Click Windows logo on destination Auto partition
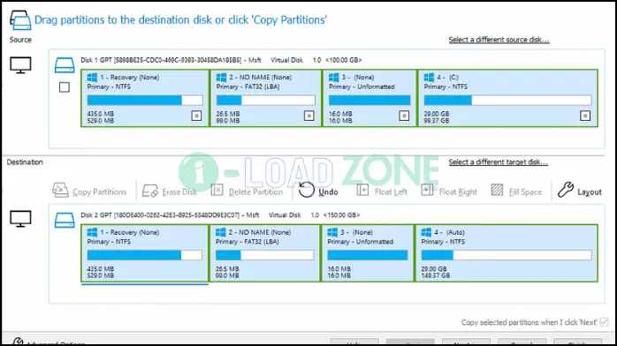This screenshot has height=346, width=617. click(x=427, y=232)
